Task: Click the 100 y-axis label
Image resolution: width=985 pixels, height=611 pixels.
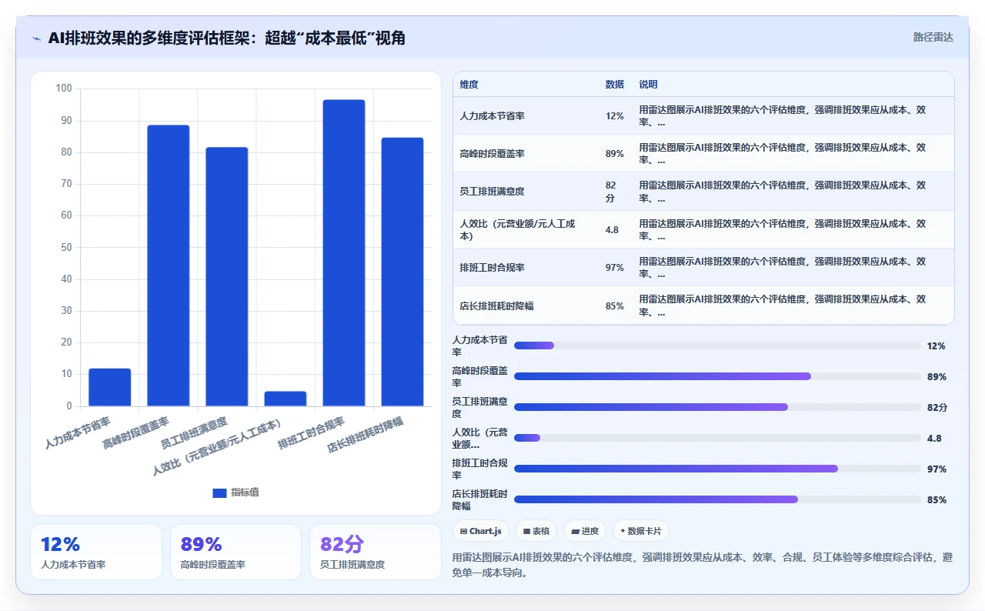Action: (x=64, y=88)
